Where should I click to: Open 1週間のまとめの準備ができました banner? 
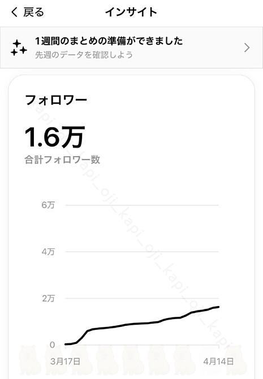pos(131,48)
